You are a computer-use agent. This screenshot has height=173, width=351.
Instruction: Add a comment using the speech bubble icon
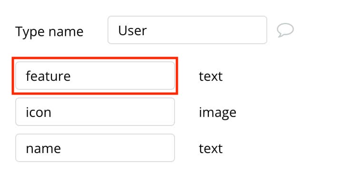[285, 30]
